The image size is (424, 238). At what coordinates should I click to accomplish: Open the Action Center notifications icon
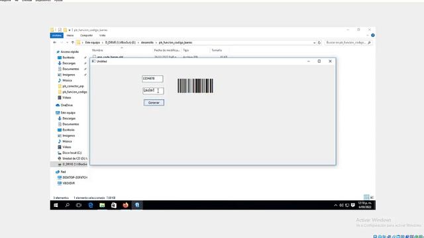point(353,206)
